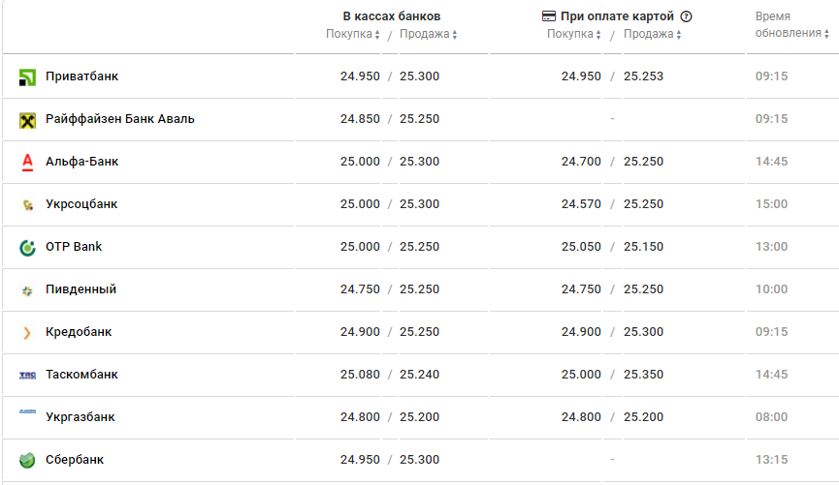
Task: Click the Пивденный bank logo icon
Action: click(27, 290)
